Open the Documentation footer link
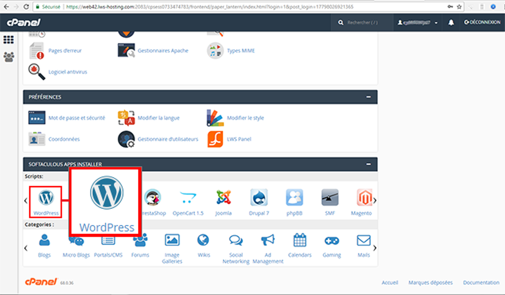The width and height of the screenshot is (505, 295). [x=481, y=282]
